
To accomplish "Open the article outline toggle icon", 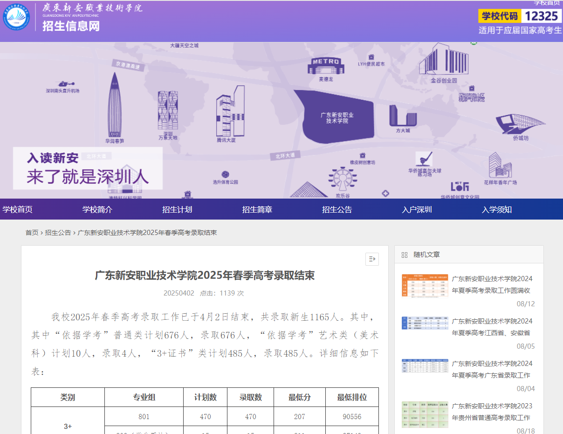I will pyautogui.click(x=371, y=259).
